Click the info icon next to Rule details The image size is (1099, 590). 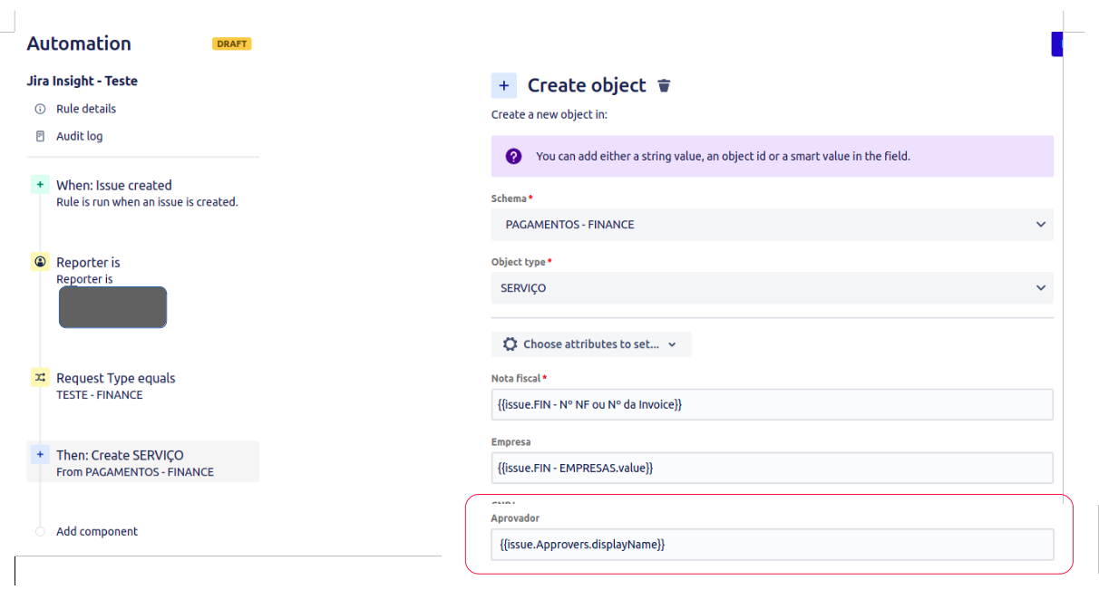40,109
